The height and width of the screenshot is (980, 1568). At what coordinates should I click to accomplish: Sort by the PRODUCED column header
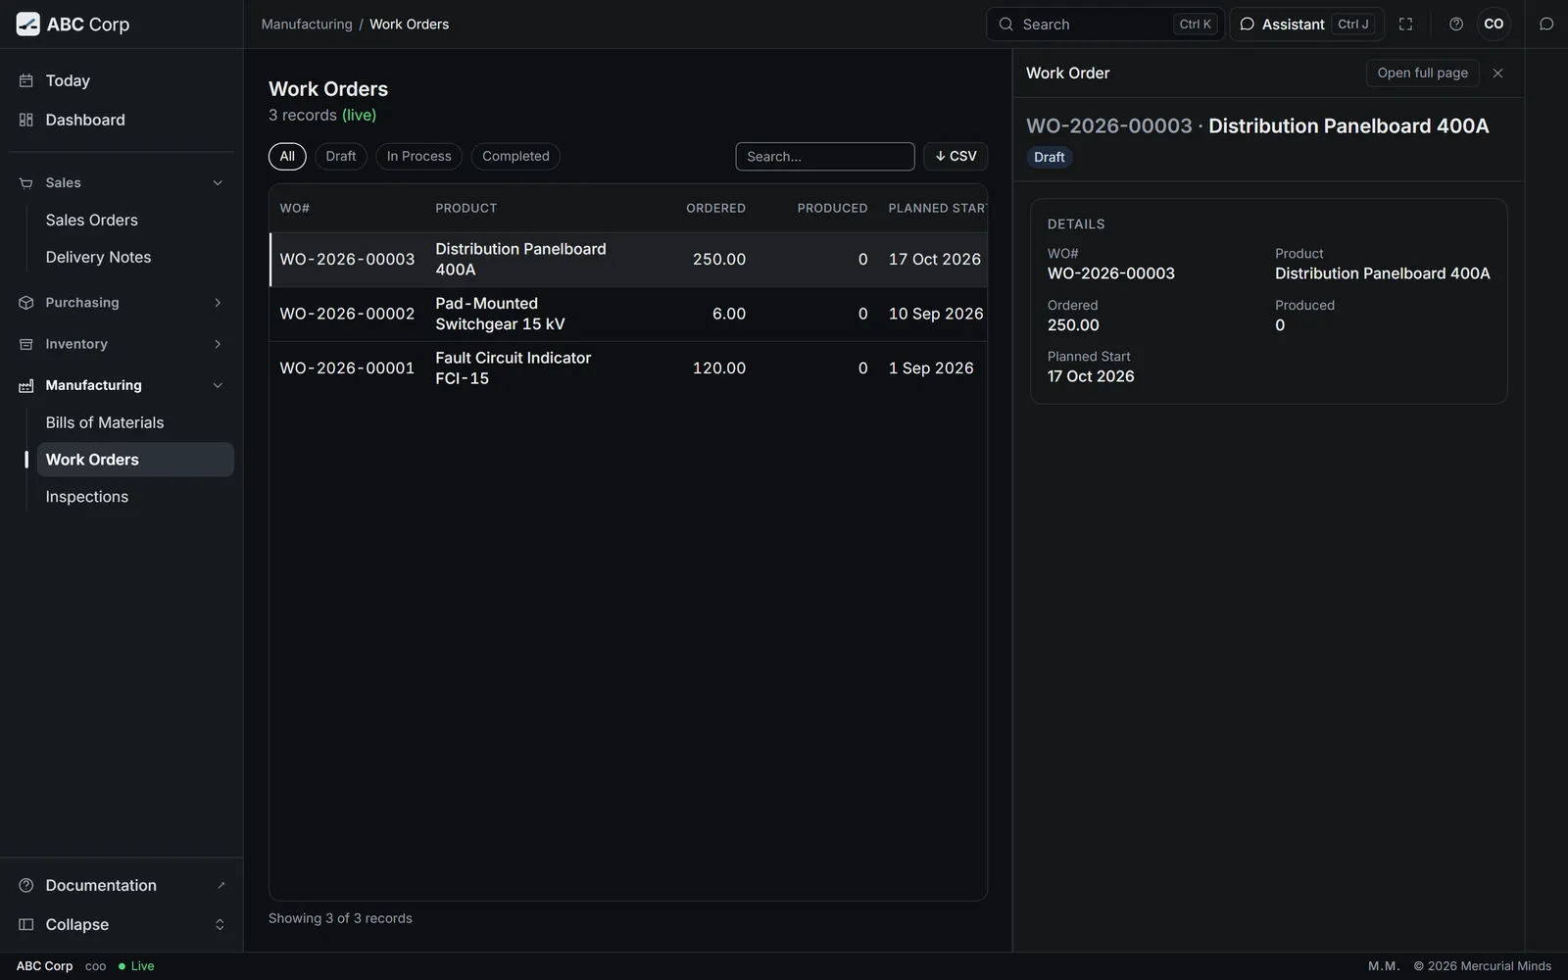[832, 209]
